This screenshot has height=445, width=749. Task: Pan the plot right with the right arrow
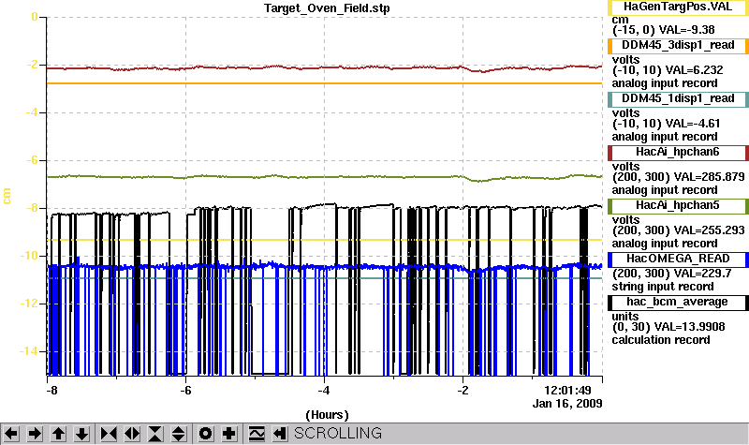click(35, 434)
